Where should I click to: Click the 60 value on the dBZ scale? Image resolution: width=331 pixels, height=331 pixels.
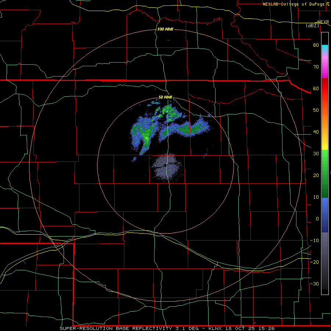(316, 89)
